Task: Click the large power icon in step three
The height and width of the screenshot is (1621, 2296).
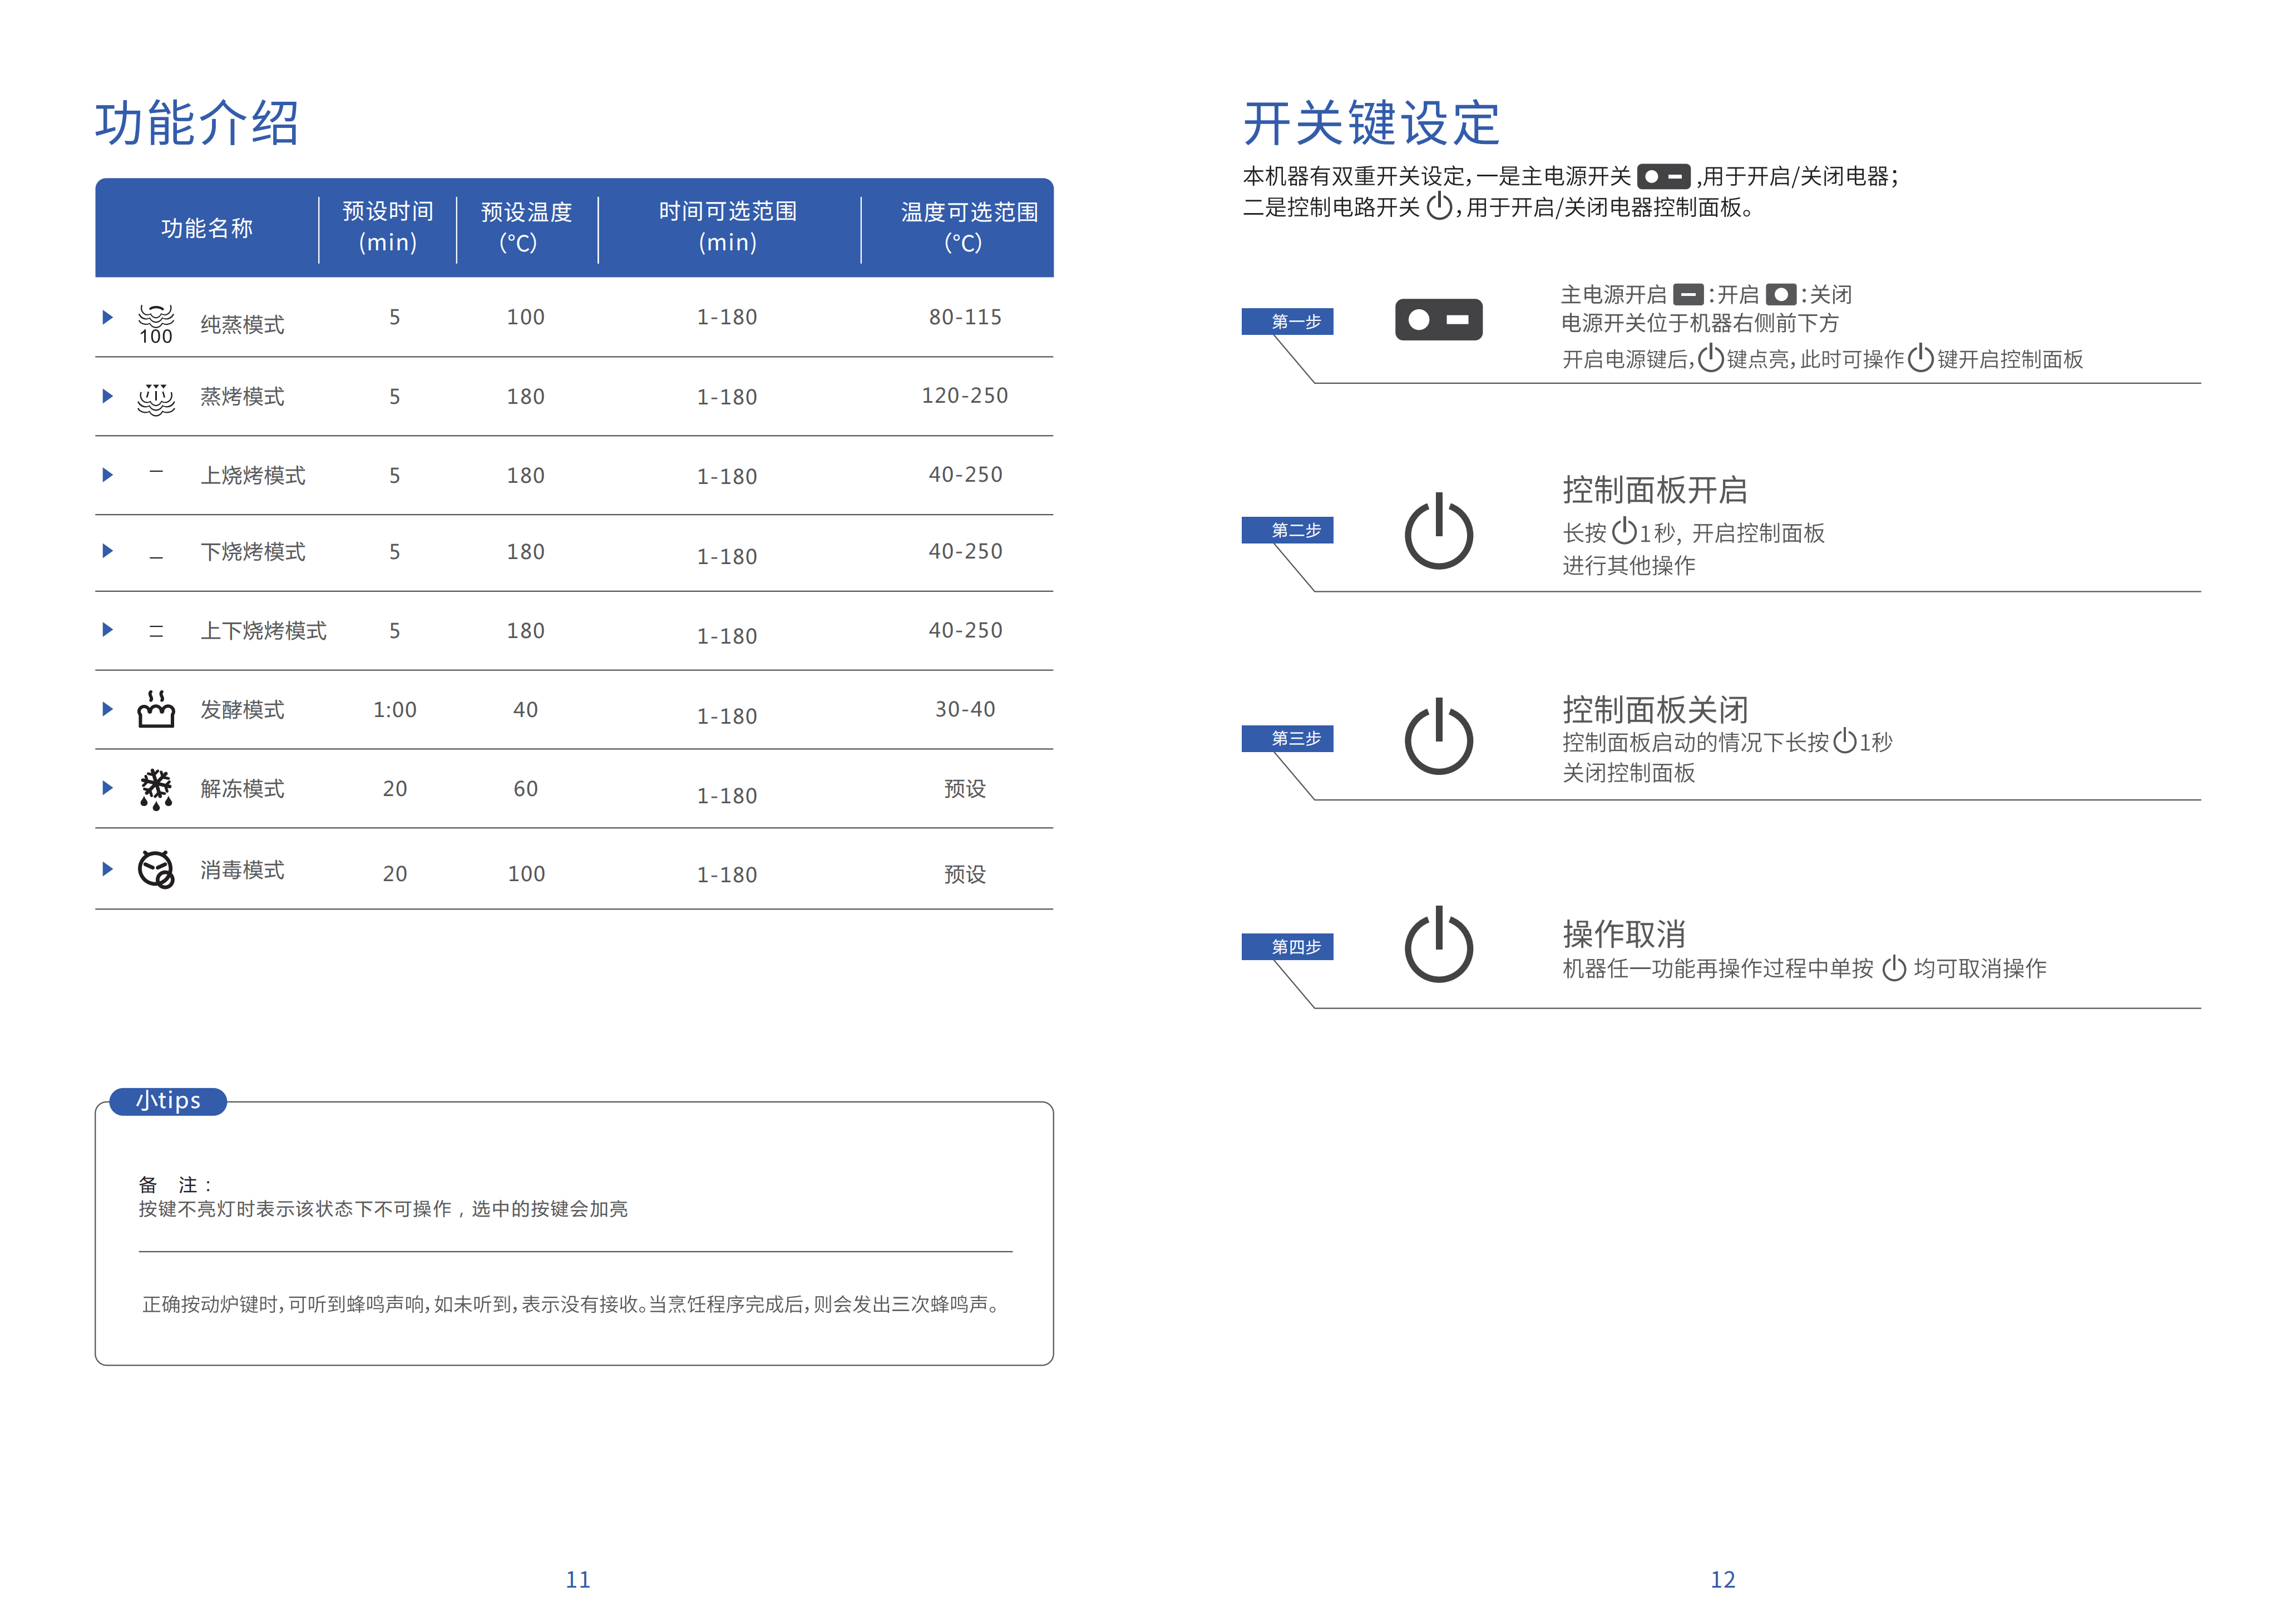Action: pyautogui.click(x=1438, y=738)
